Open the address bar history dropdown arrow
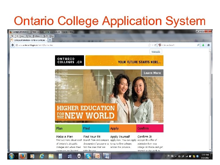 pos(152,45)
